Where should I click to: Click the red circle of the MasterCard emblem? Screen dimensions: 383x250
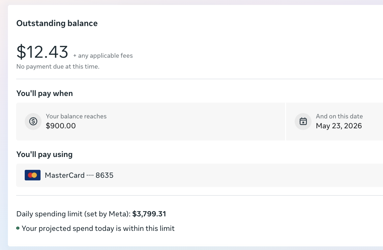[x=31, y=175]
